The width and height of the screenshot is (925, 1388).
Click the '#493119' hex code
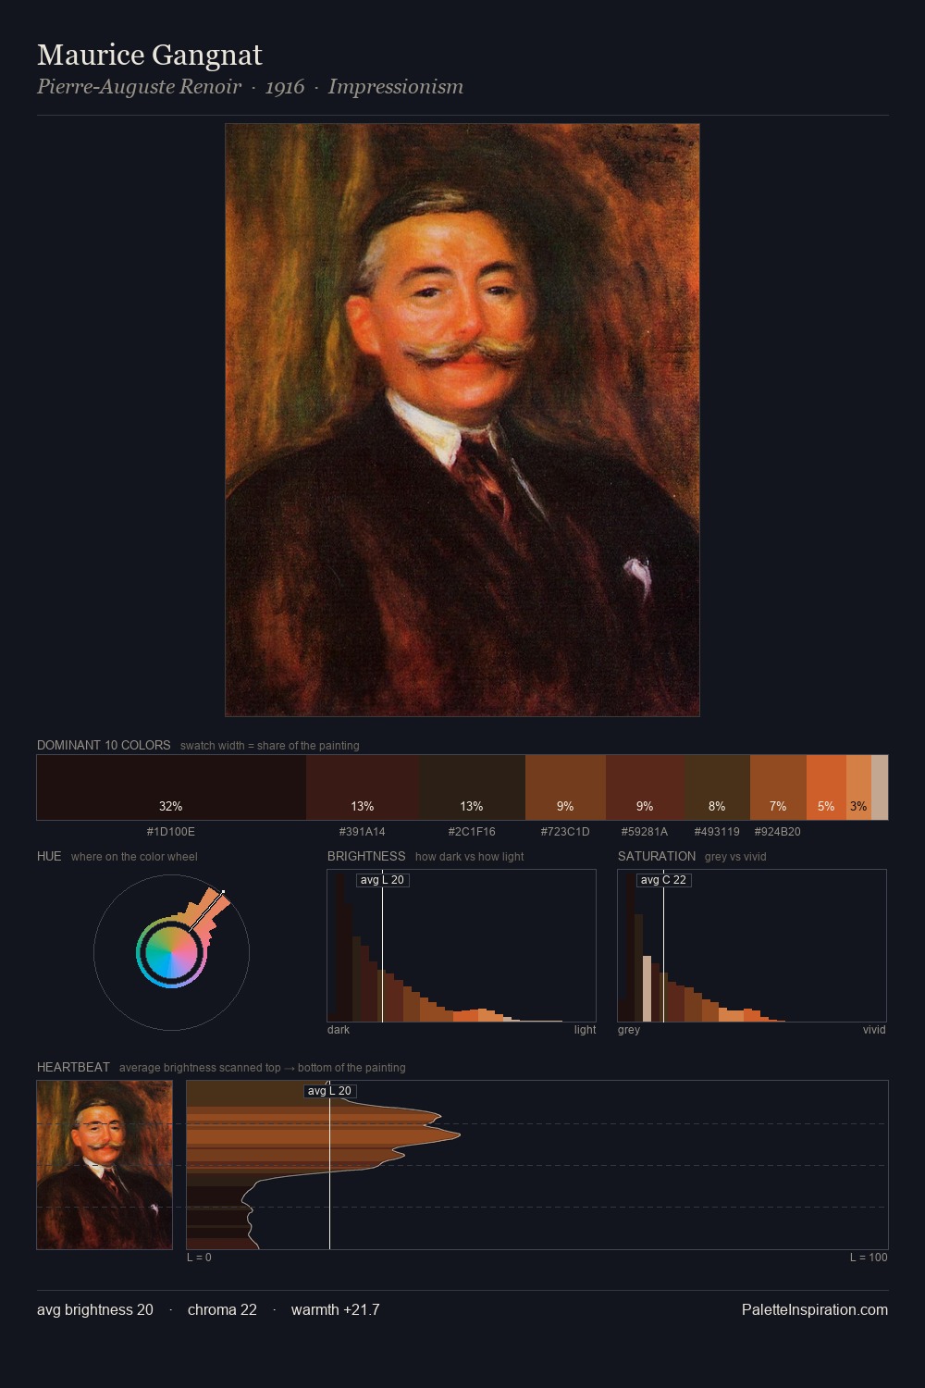tap(717, 832)
